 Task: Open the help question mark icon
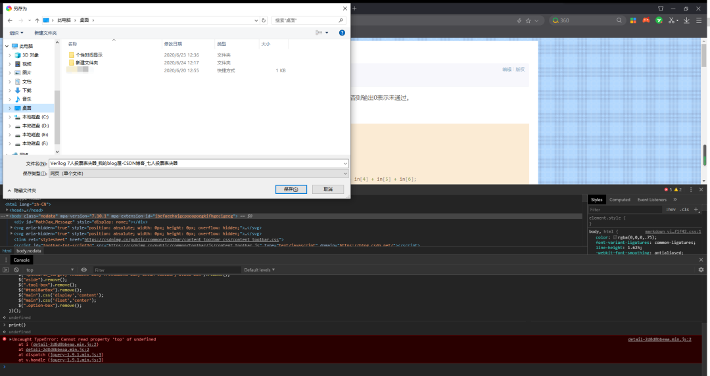coord(342,32)
